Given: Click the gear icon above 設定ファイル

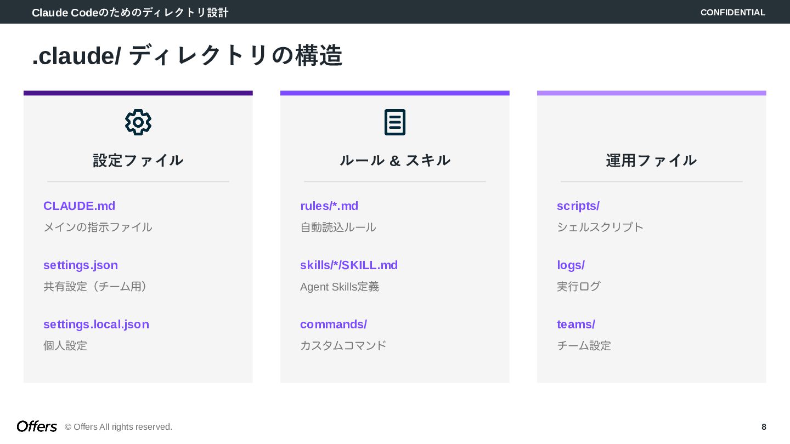Looking at the screenshot, I should point(138,122).
